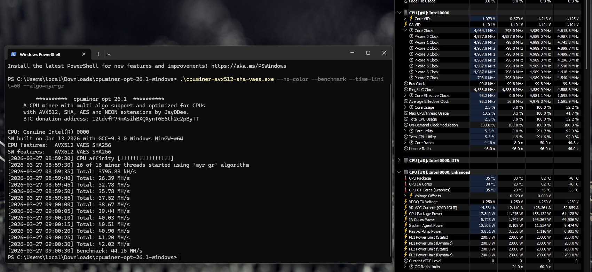The image size is (592, 272).
Task: Expand the Core Ratios row
Action: pos(405,143)
